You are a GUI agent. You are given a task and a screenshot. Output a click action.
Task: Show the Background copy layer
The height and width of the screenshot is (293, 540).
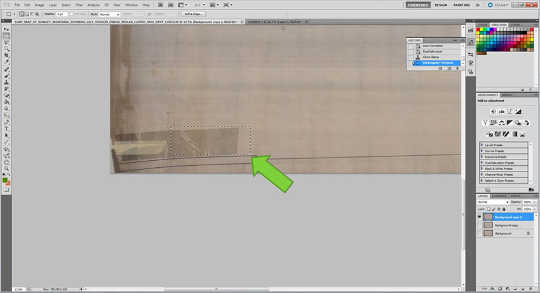pyautogui.click(x=480, y=225)
